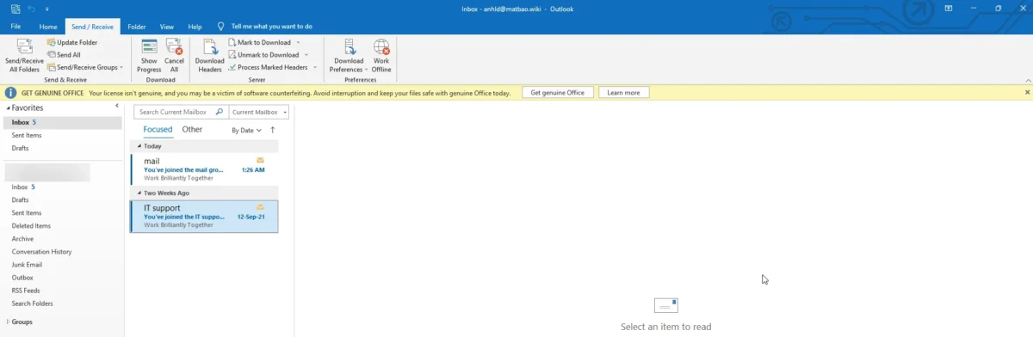Expand the Groups section
The width and height of the screenshot is (1033, 337).
(8, 322)
